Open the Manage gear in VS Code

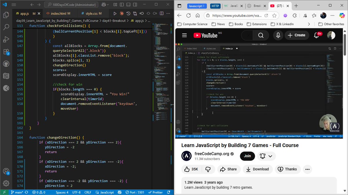click(6, 183)
